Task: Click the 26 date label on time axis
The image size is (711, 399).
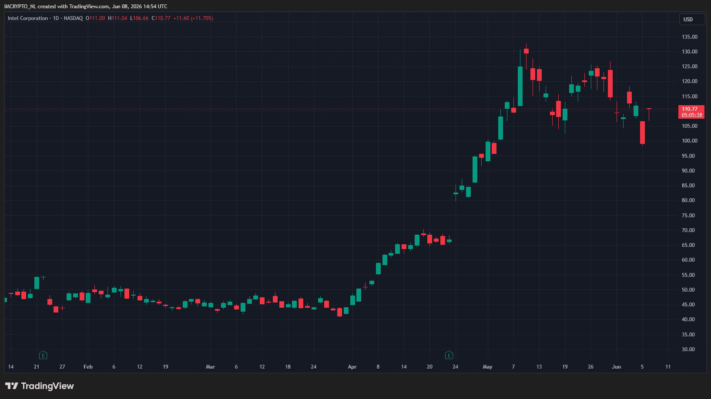Action: click(x=590, y=367)
